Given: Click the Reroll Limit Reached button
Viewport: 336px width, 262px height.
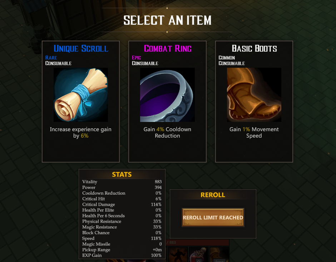Looking at the screenshot, I should point(213,217).
